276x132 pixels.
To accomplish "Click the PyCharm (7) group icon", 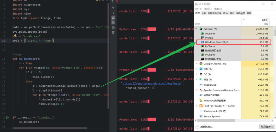I will [201, 29].
